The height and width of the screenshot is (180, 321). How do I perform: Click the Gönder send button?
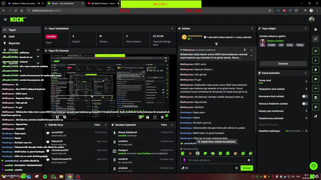247,168
